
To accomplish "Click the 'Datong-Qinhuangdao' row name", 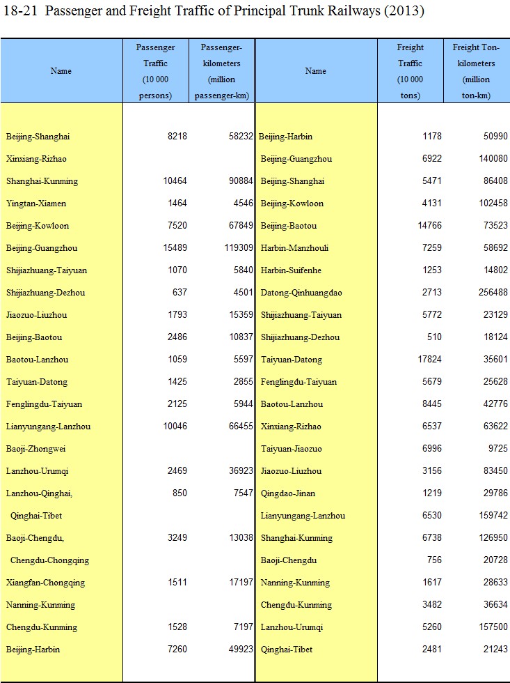I will [x=301, y=293].
